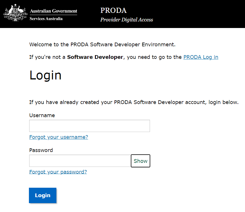
Task: Click the welcome to PRODA Software Developer Environment text
Action: point(102,45)
